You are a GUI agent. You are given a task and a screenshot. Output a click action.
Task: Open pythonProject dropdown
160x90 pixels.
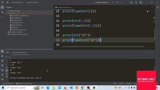18,2
